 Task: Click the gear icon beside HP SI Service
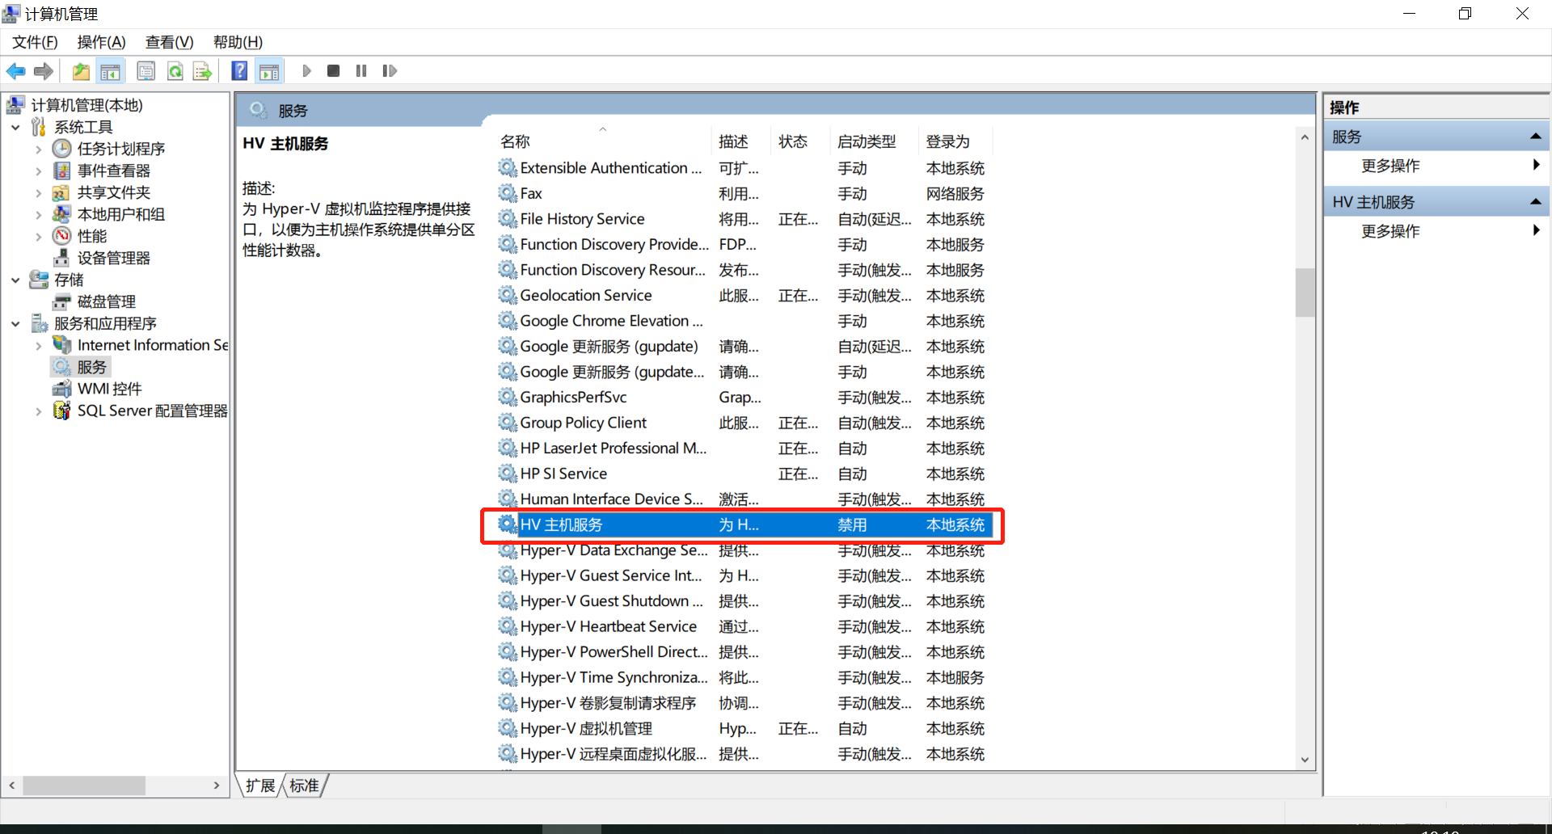tap(508, 474)
